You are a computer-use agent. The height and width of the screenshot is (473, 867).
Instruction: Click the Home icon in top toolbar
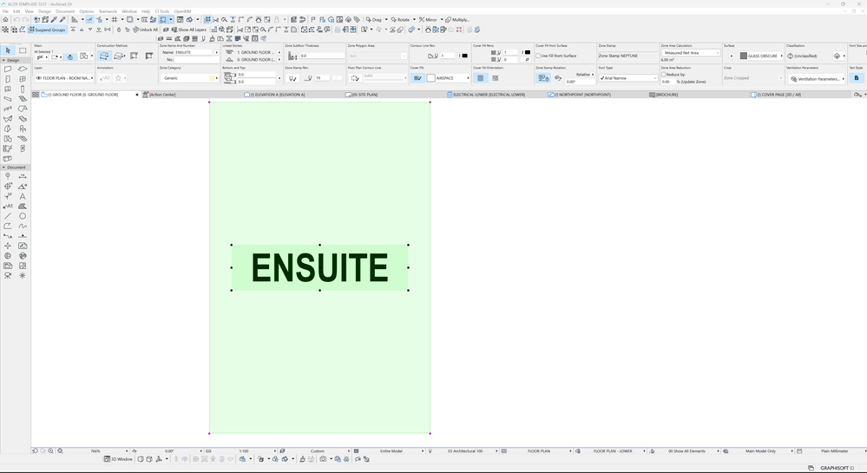(x=5, y=19)
